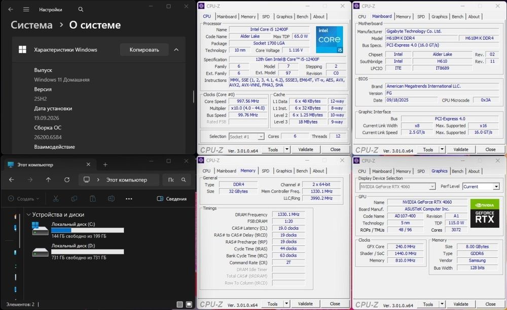507x310 pixels.
Task: Go up one folder level in Explorer
Action: [x=48, y=180]
